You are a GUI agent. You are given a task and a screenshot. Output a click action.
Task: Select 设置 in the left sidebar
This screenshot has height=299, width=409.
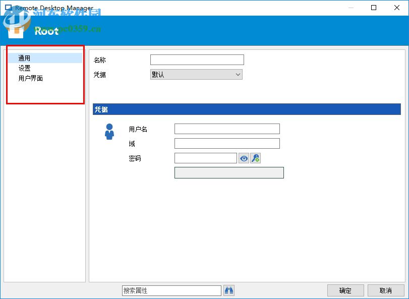[23, 68]
